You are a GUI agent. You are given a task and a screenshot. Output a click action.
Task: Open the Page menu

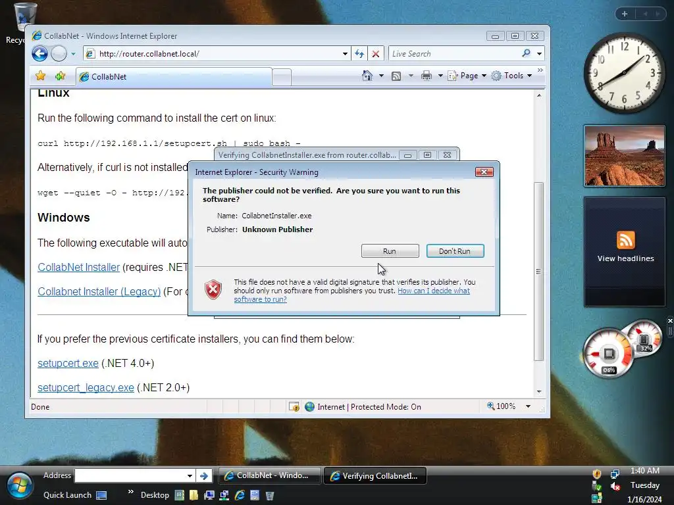(467, 76)
